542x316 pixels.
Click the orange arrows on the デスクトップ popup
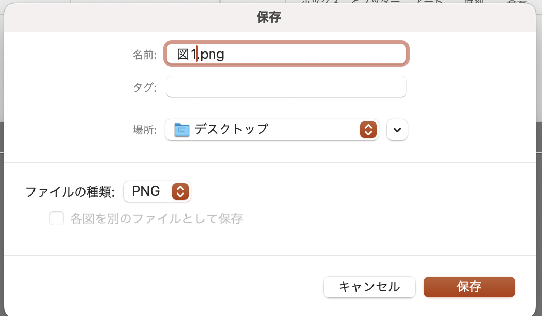[x=368, y=130]
